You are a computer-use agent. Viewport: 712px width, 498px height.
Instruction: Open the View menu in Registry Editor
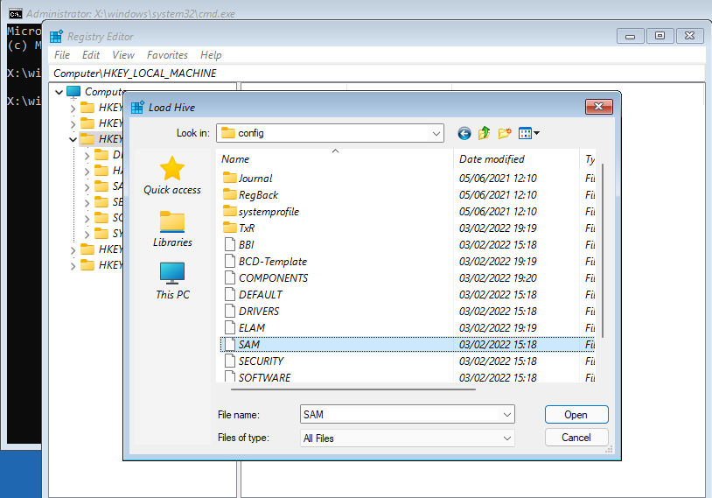click(123, 55)
